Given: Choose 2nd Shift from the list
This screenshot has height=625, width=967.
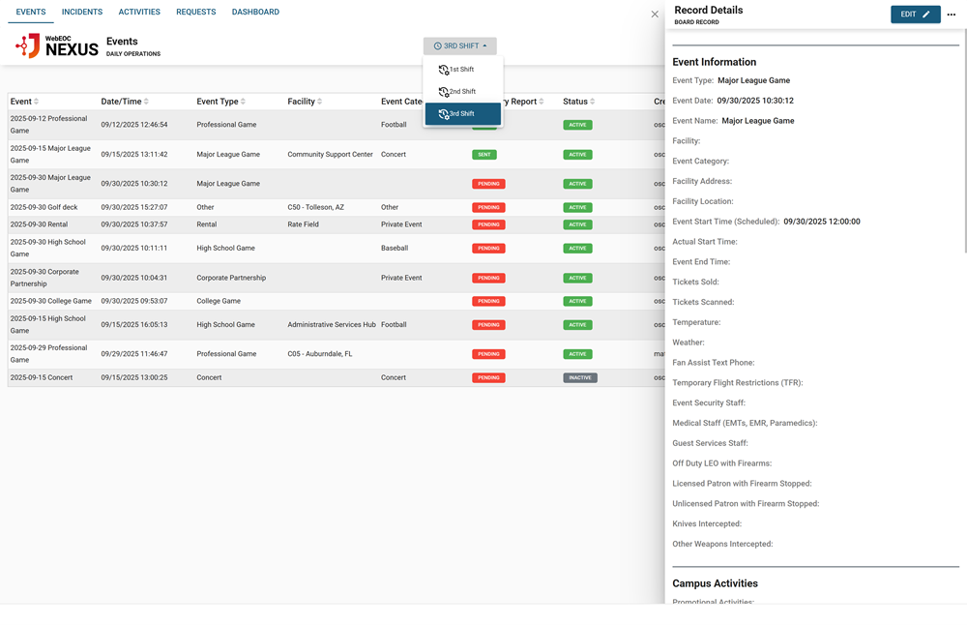Looking at the screenshot, I should [x=462, y=92].
